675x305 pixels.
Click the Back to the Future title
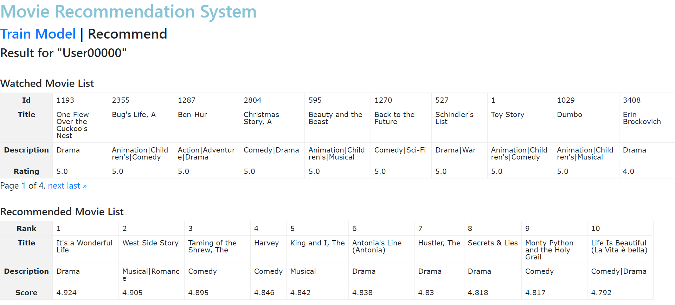coord(394,118)
